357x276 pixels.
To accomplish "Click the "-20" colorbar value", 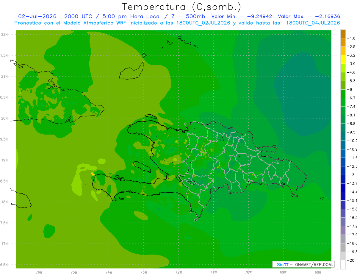I will click(x=350, y=260).
